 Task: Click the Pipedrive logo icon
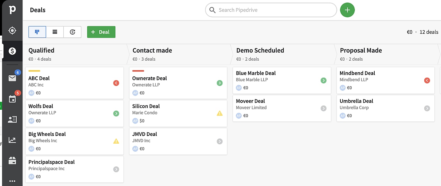(x=12, y=10)
